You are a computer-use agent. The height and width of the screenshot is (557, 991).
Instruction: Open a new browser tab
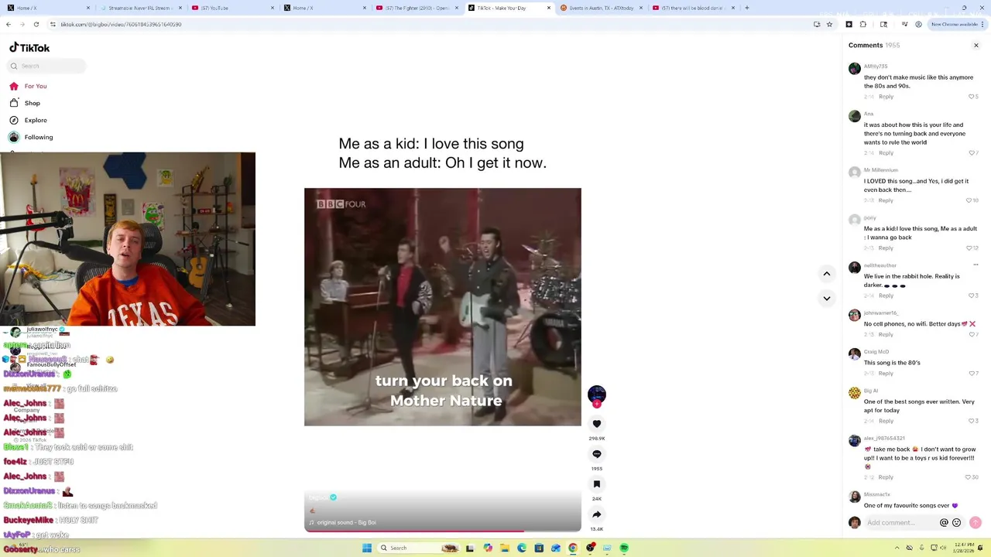[746, 8]
